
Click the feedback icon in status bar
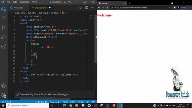[88, 102]
